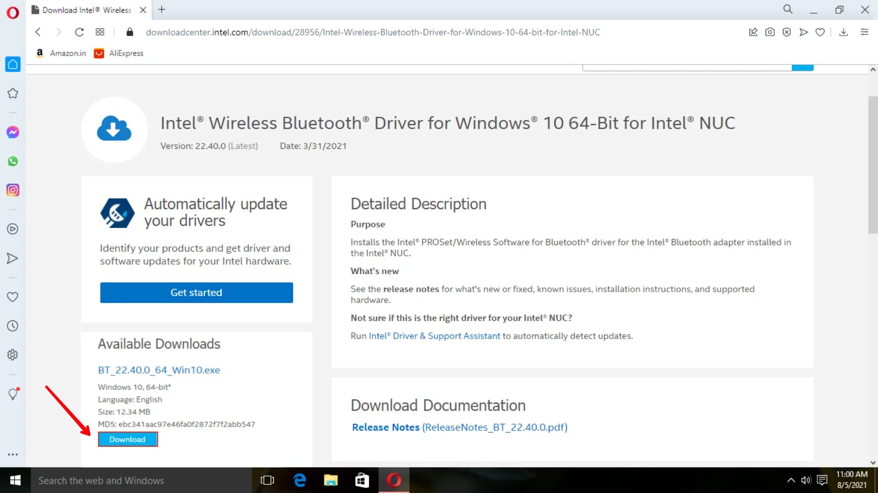Click the BT_22.40.0_64_Win10.exe link
The image size is (878, 493).
point(159,370)
